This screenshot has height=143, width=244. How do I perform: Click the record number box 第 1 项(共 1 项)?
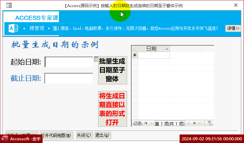pyautogui.click(x=170, y=124)
